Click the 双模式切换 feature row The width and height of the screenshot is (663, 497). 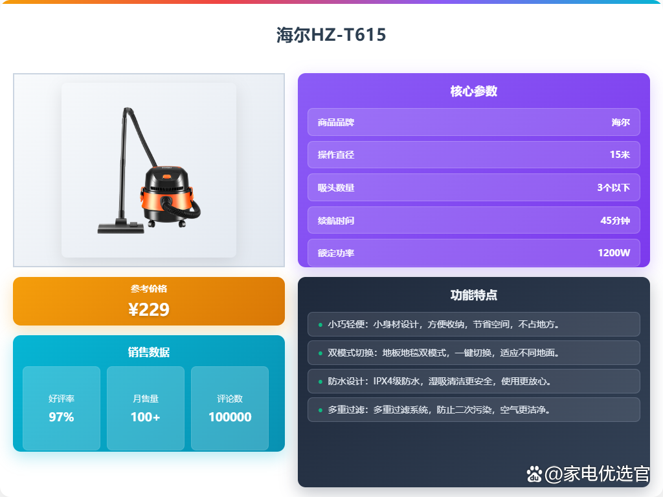(x=473, y=353)
